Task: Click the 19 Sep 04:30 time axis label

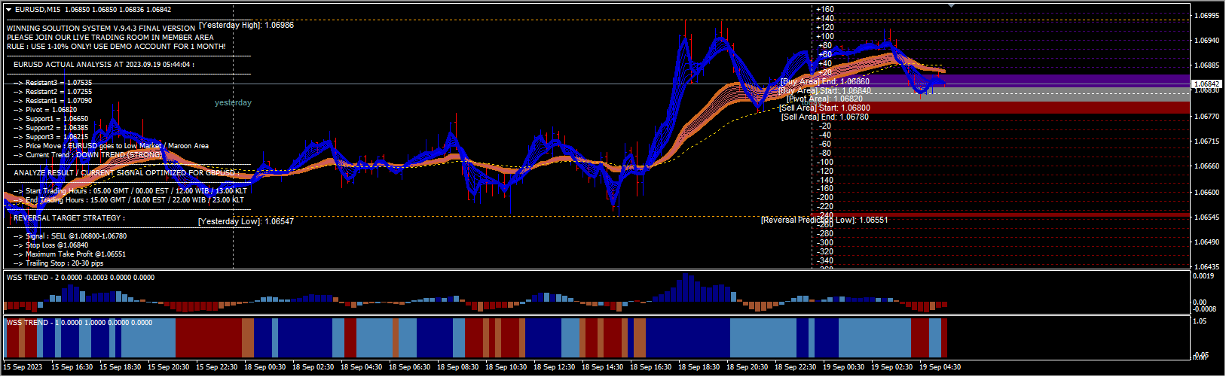Action: 940,367
